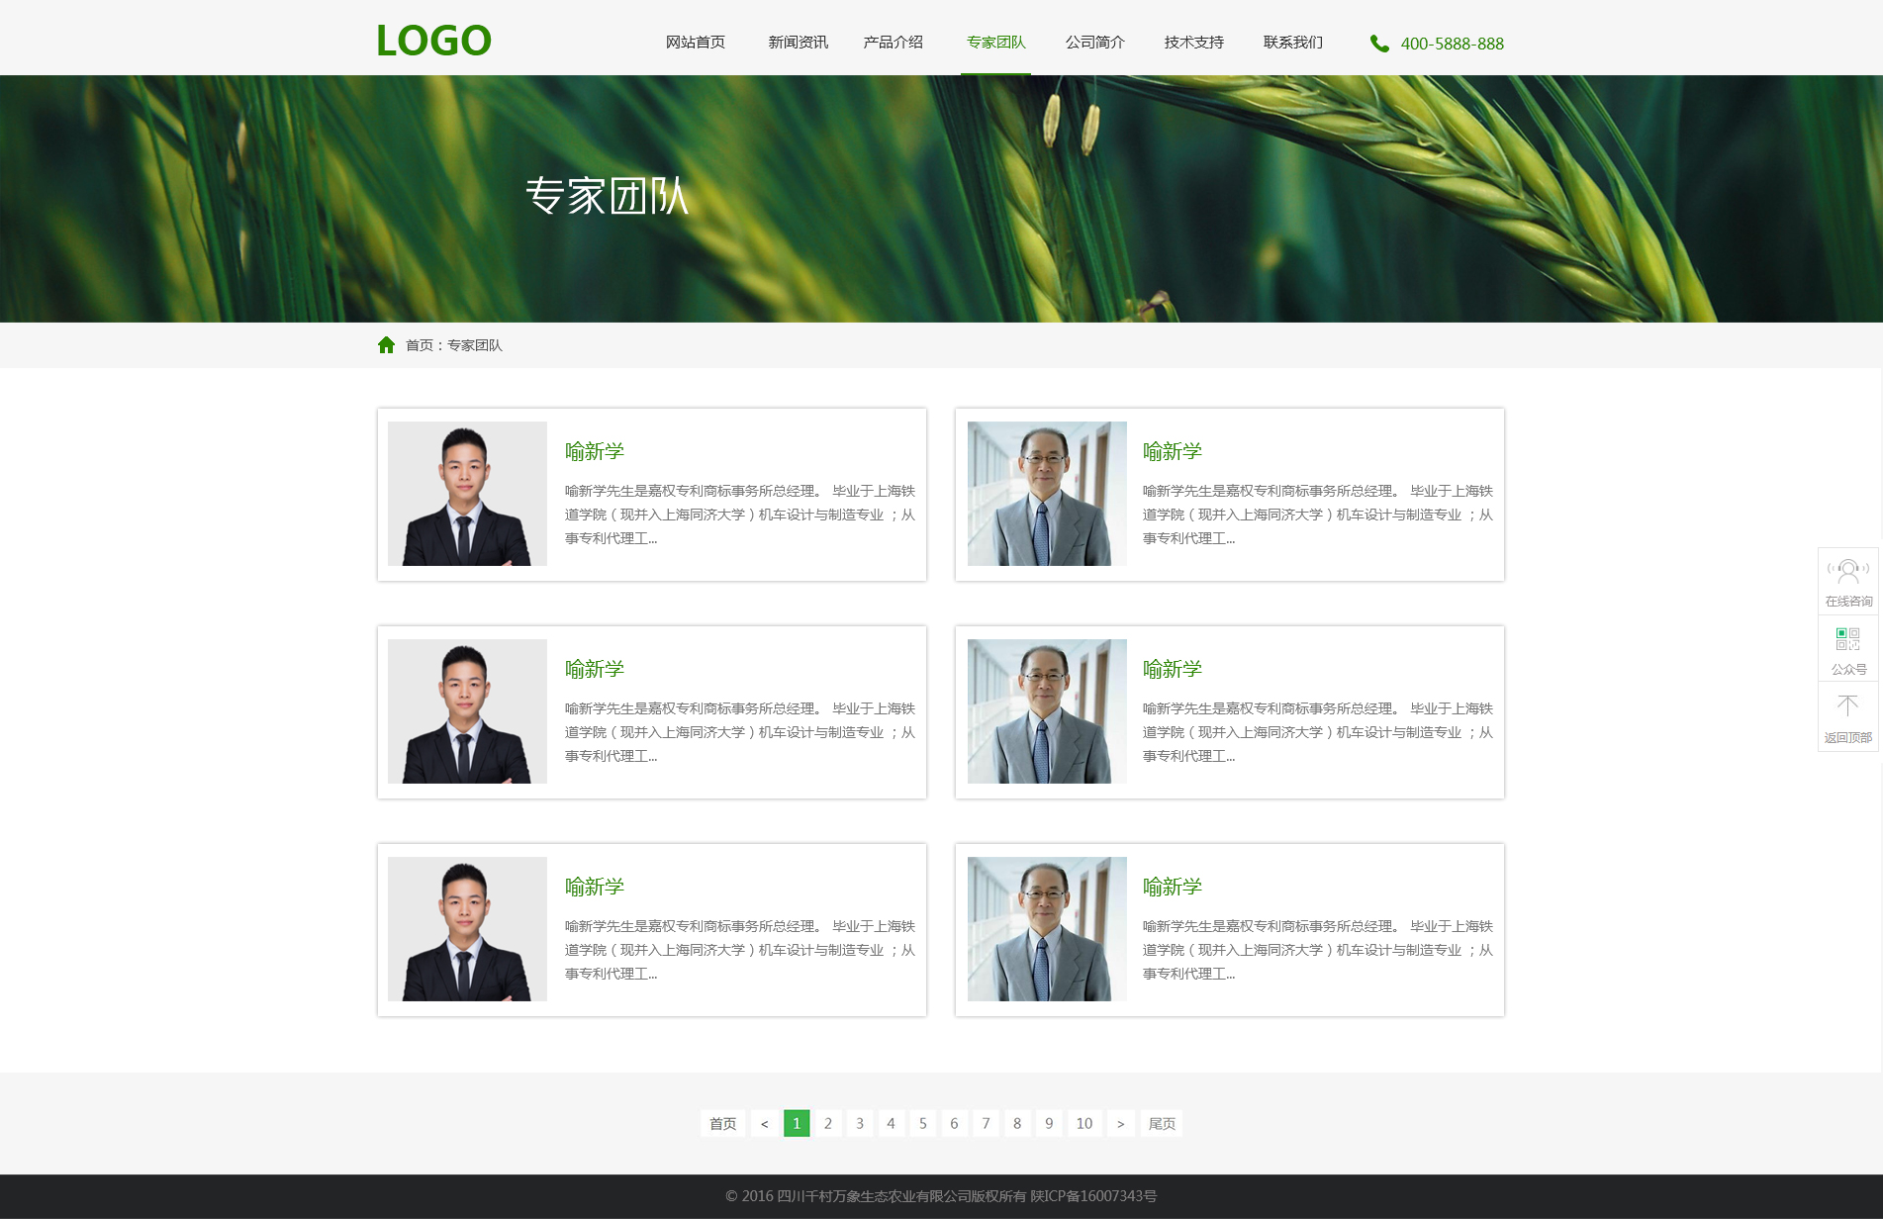1883x1219 pixels.
Task: Open the 网站首页 navigation item
Action: point(695,43)
